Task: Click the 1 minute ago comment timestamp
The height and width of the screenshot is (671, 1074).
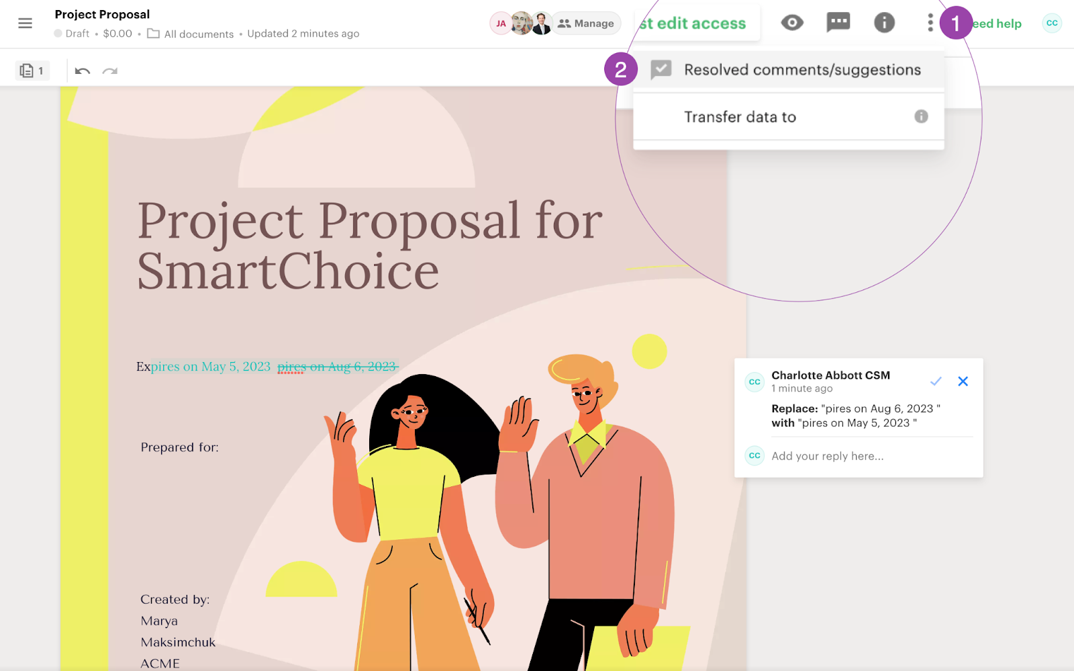Action: pos(802,388)
